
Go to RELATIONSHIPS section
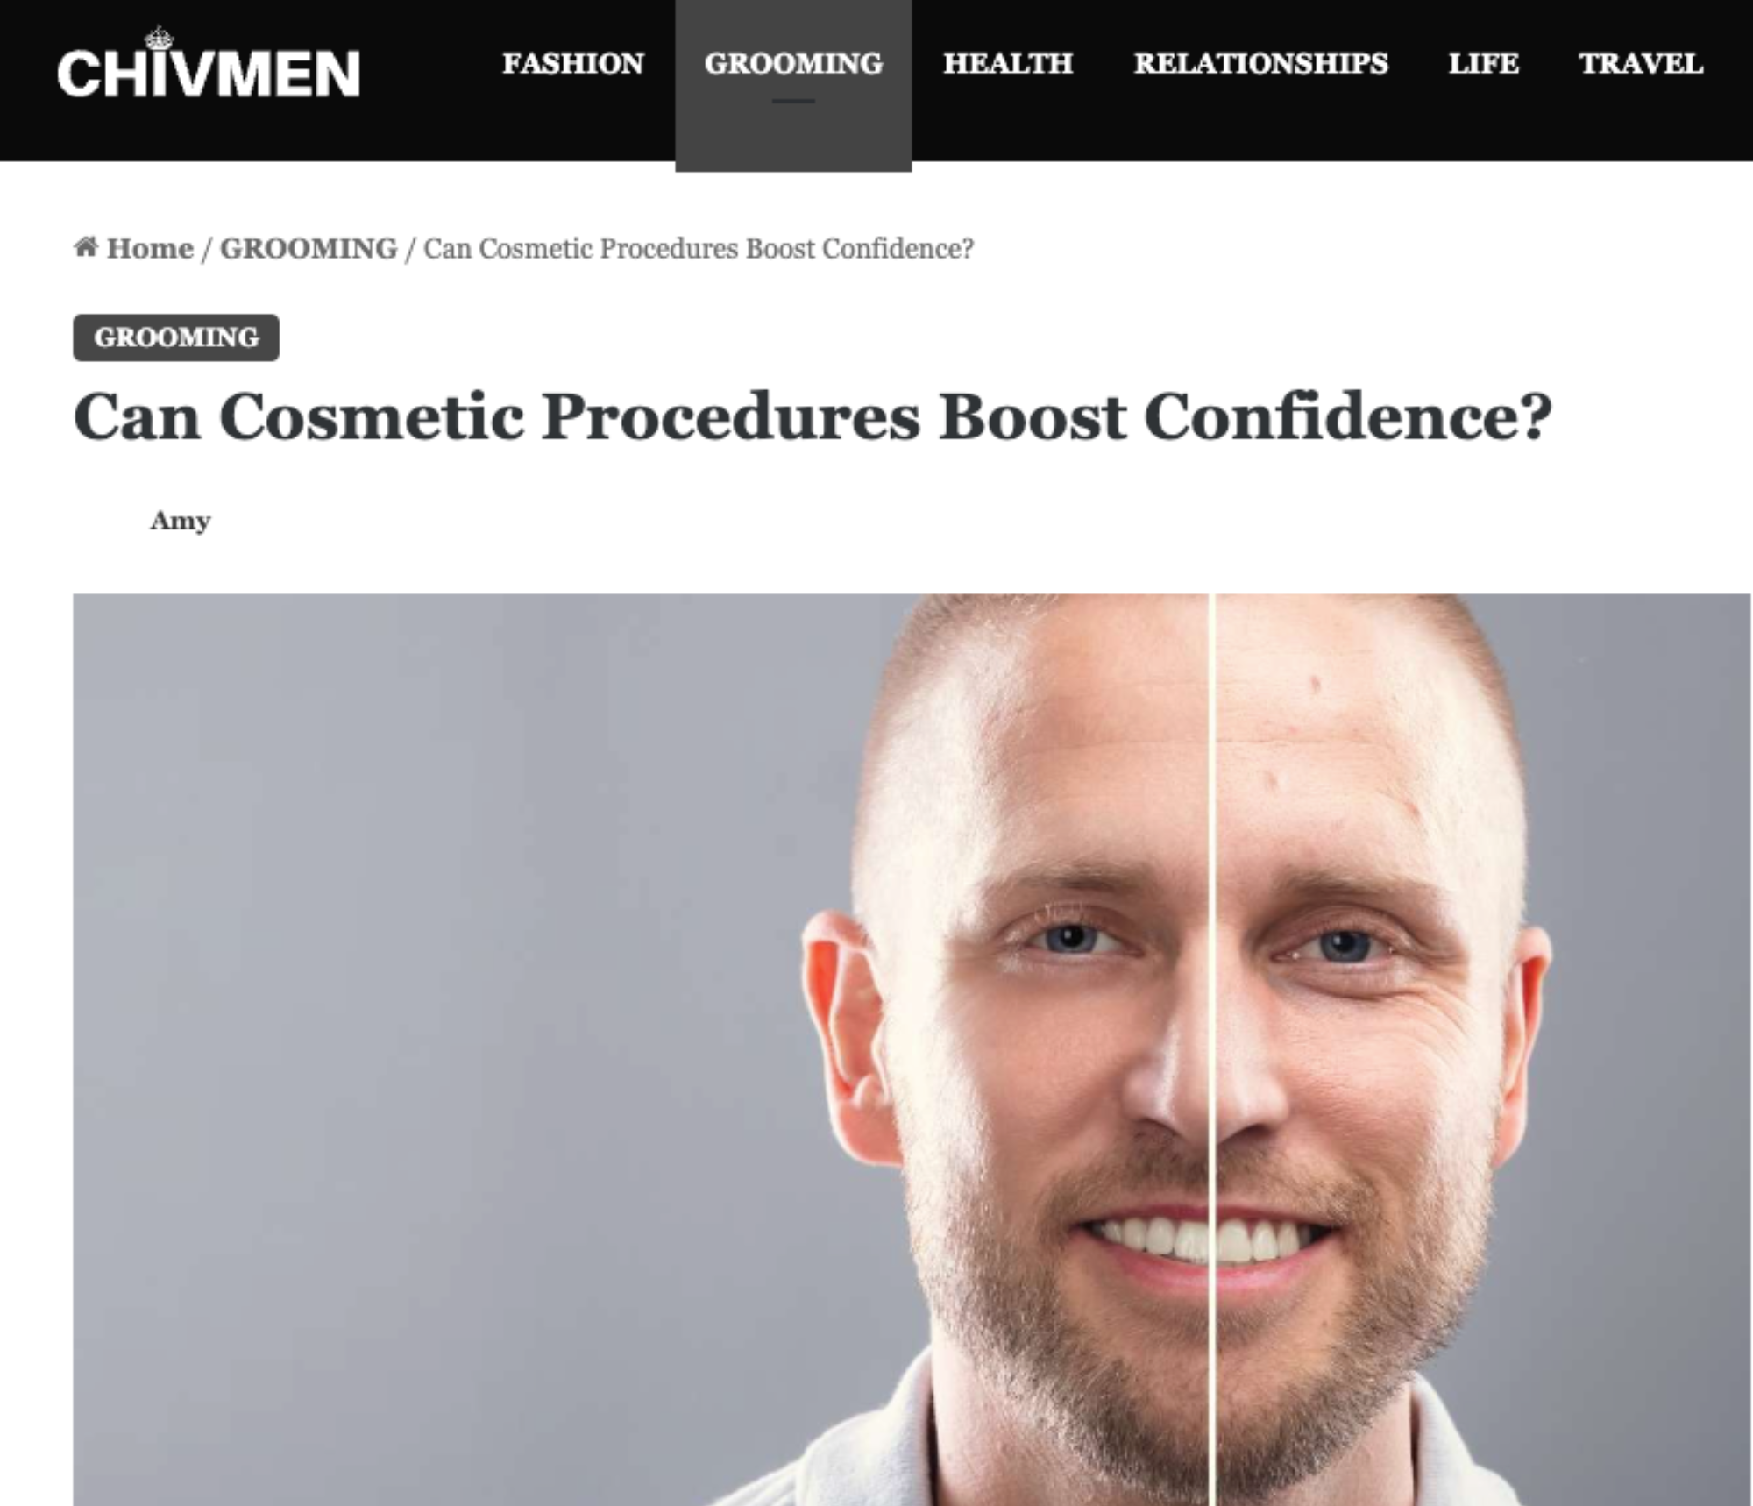(x=1261, y=63)
